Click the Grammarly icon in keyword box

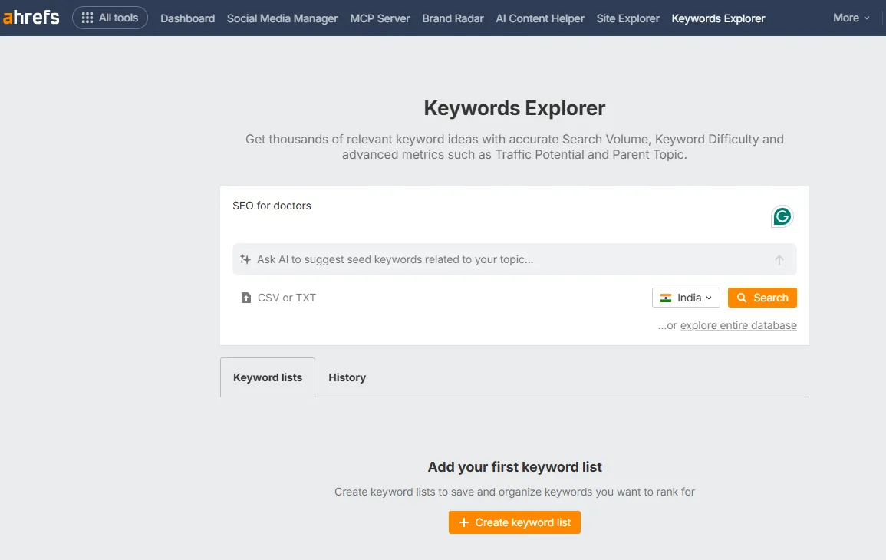click(782, 217)
